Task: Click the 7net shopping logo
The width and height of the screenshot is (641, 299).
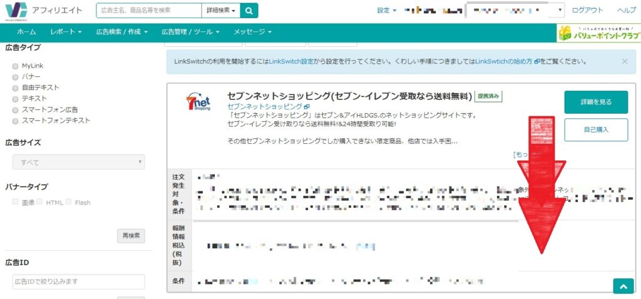Action: [x=198, y=103]
